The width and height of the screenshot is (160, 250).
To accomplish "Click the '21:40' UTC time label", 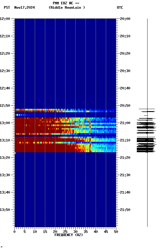I will click(125, 192).
